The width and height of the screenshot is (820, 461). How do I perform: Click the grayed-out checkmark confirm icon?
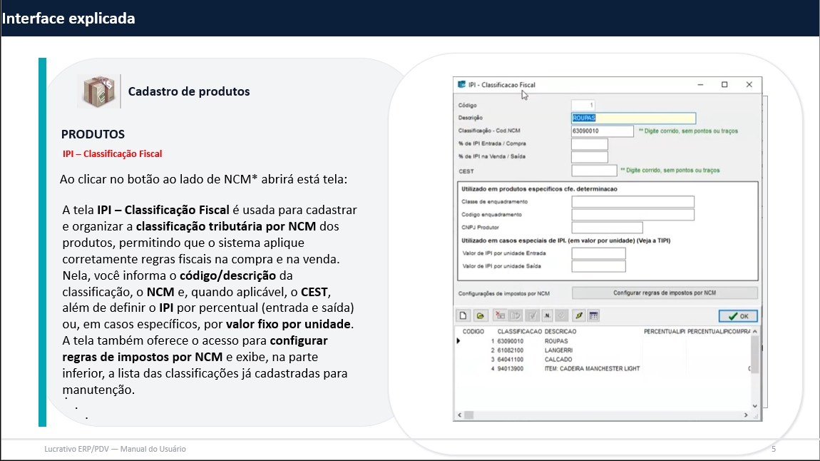tap(531, 315)
